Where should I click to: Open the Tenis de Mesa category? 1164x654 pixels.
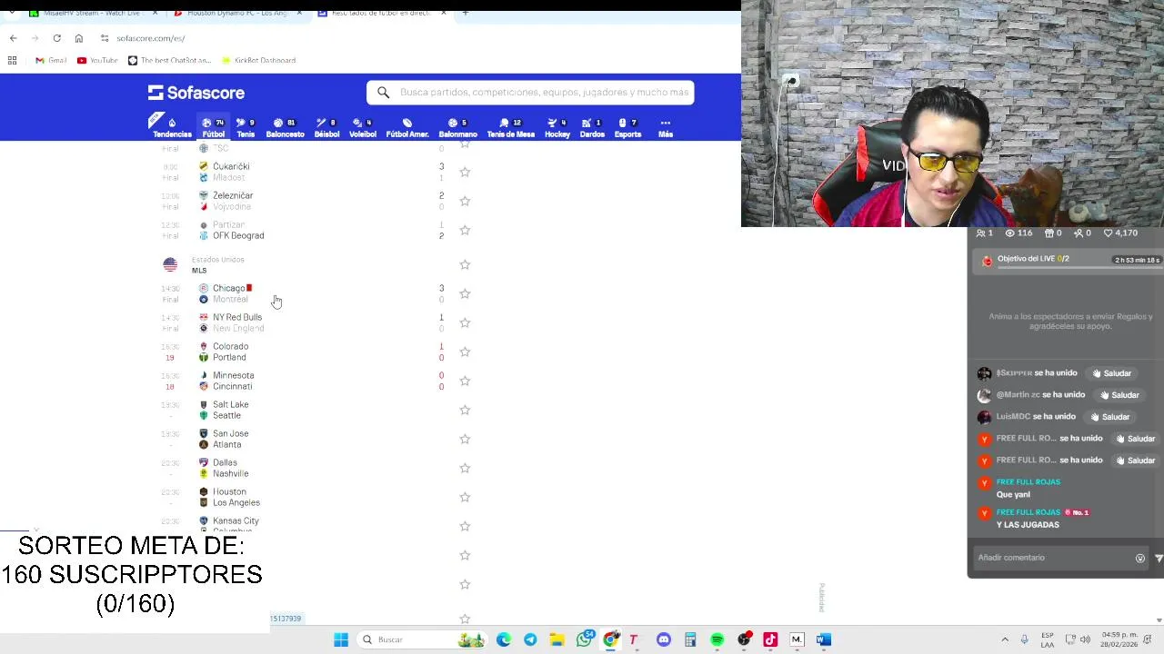[510, 128]
